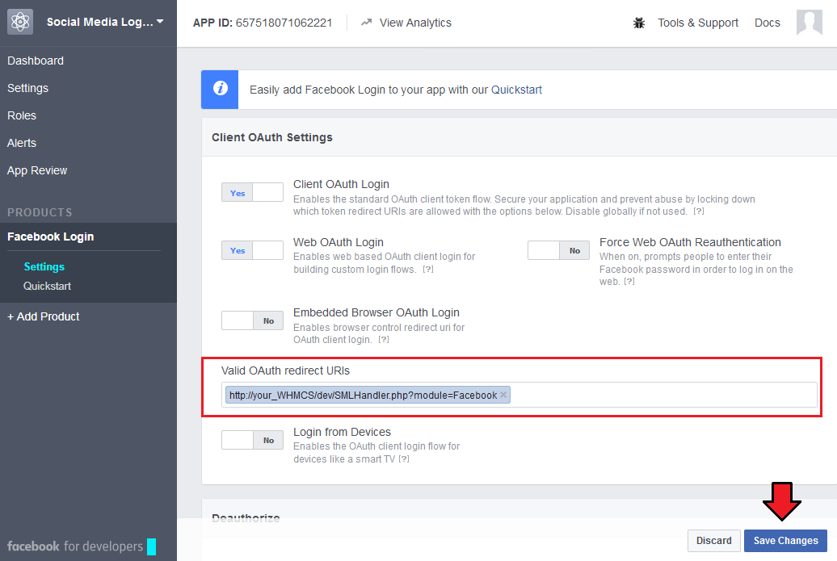Select Facebook Login product
The image size is (837, 561).
[x=51, y=237]
